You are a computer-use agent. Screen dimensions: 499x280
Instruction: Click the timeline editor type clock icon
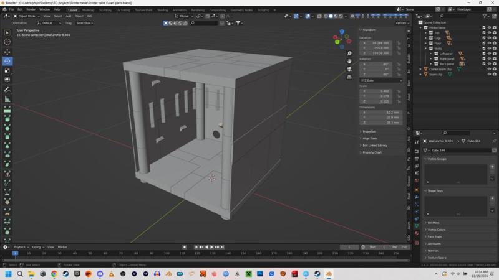coord(5,247)
